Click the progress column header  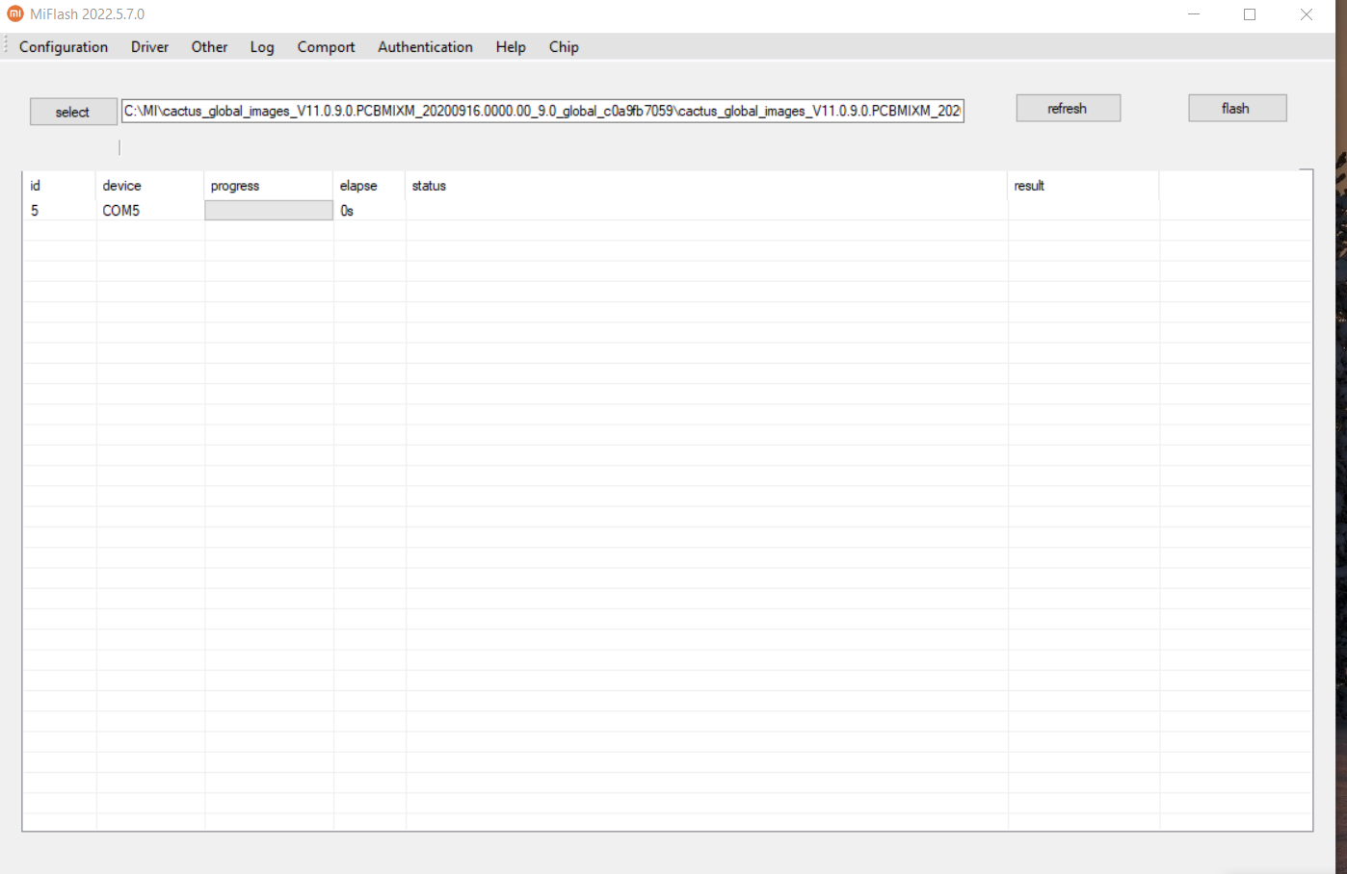coord(268,186)
